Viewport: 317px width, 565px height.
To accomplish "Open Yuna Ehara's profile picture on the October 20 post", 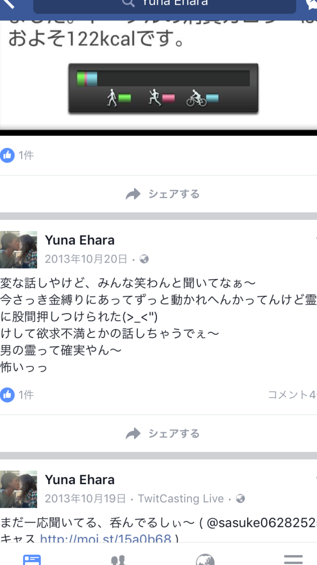I will pyautogui.click(x=18, y=249).
